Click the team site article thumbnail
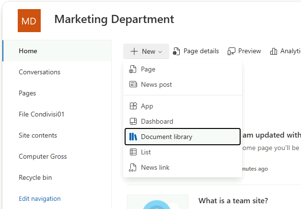Image resolution: width=301 pixels, height=209 pixels. (158, 202)
